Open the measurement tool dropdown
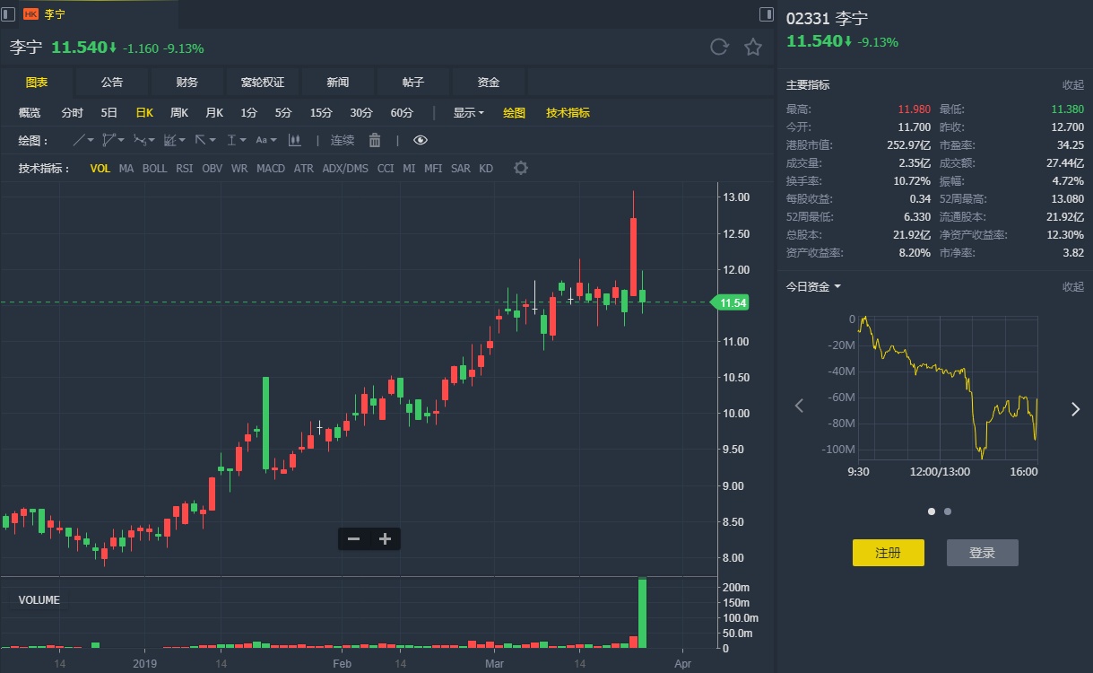The height and width of the screenshot is (673, 1093). [236, 140]
